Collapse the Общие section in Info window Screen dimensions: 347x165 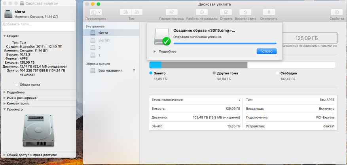[4, 36]
